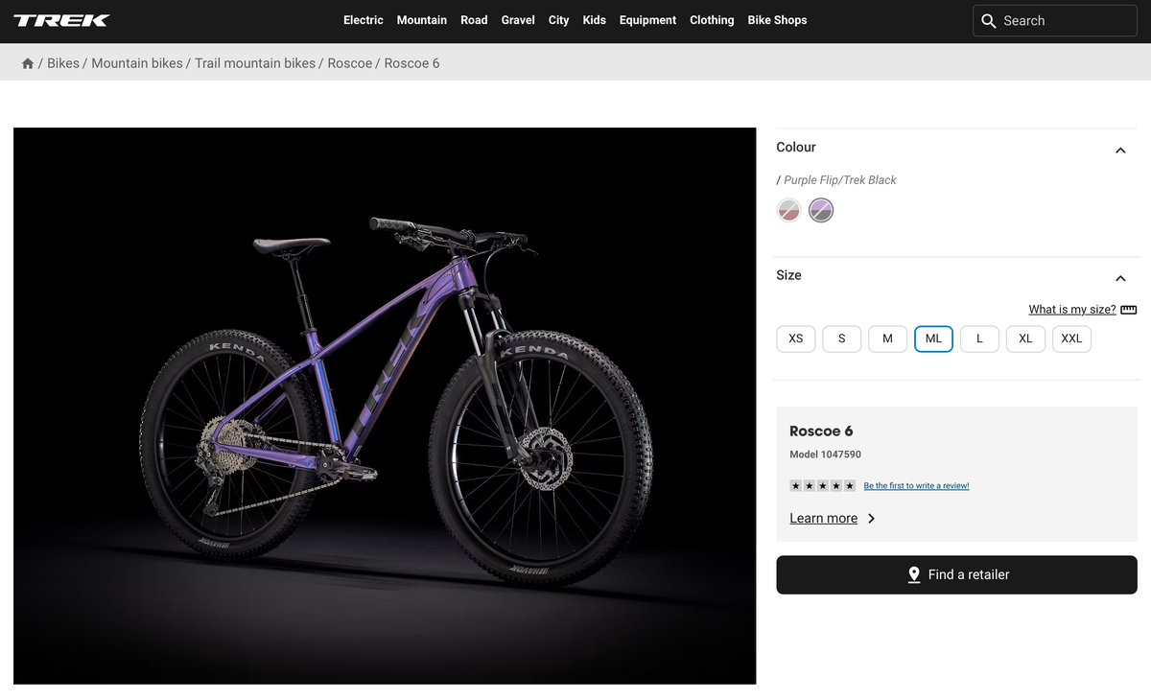Choose the XS size option

[x=795, y=338]
